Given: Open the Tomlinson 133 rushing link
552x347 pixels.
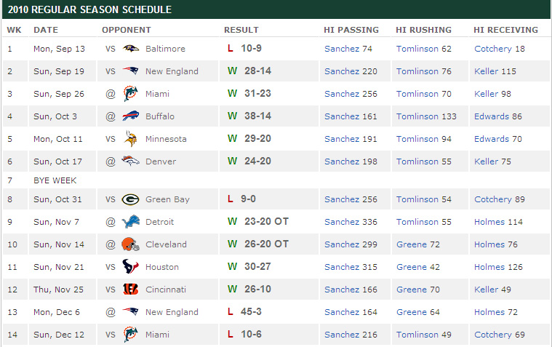Looking at the screenshot, I should tap(426, 116).
